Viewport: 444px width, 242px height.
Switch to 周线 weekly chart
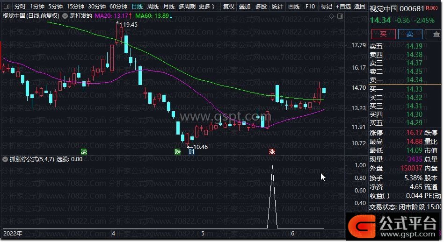click(x=153, y=6)
